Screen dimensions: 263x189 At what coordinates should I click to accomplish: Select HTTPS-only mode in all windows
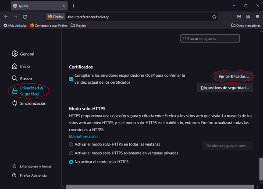click(71, 144)
